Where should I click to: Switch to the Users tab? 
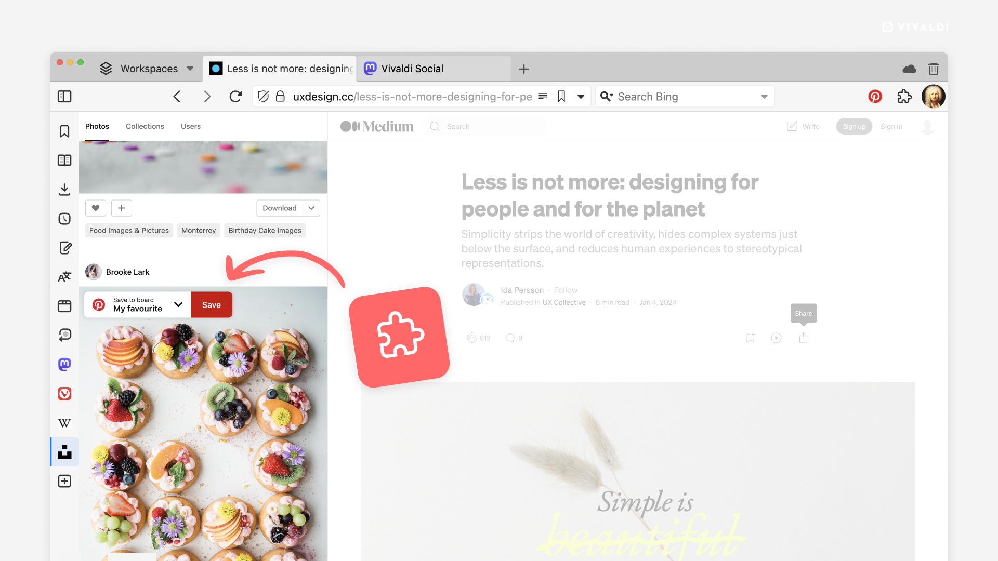tap(191, 126)
